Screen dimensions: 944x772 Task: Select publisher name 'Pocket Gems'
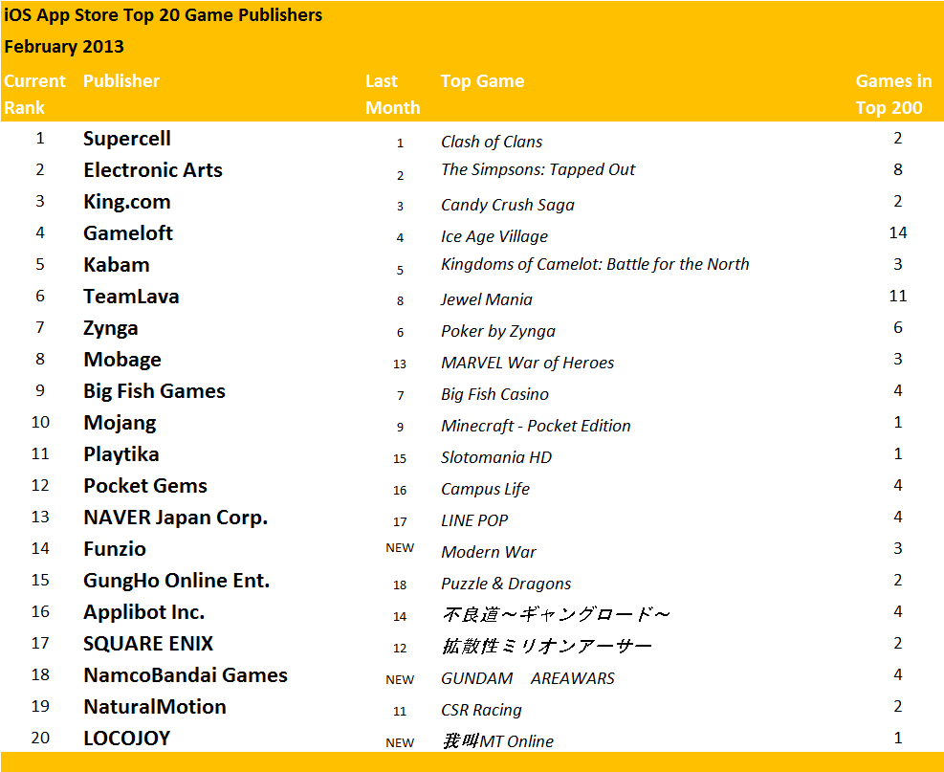point(145,486)
